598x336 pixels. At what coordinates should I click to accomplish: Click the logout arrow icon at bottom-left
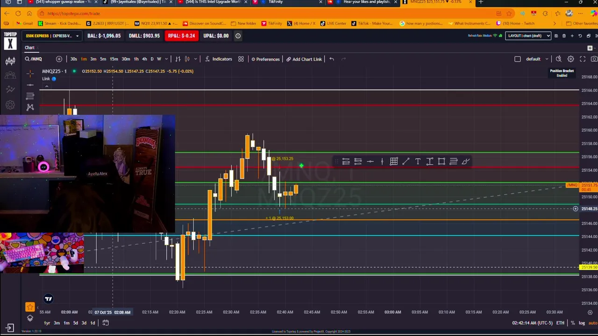pos(10,328)
